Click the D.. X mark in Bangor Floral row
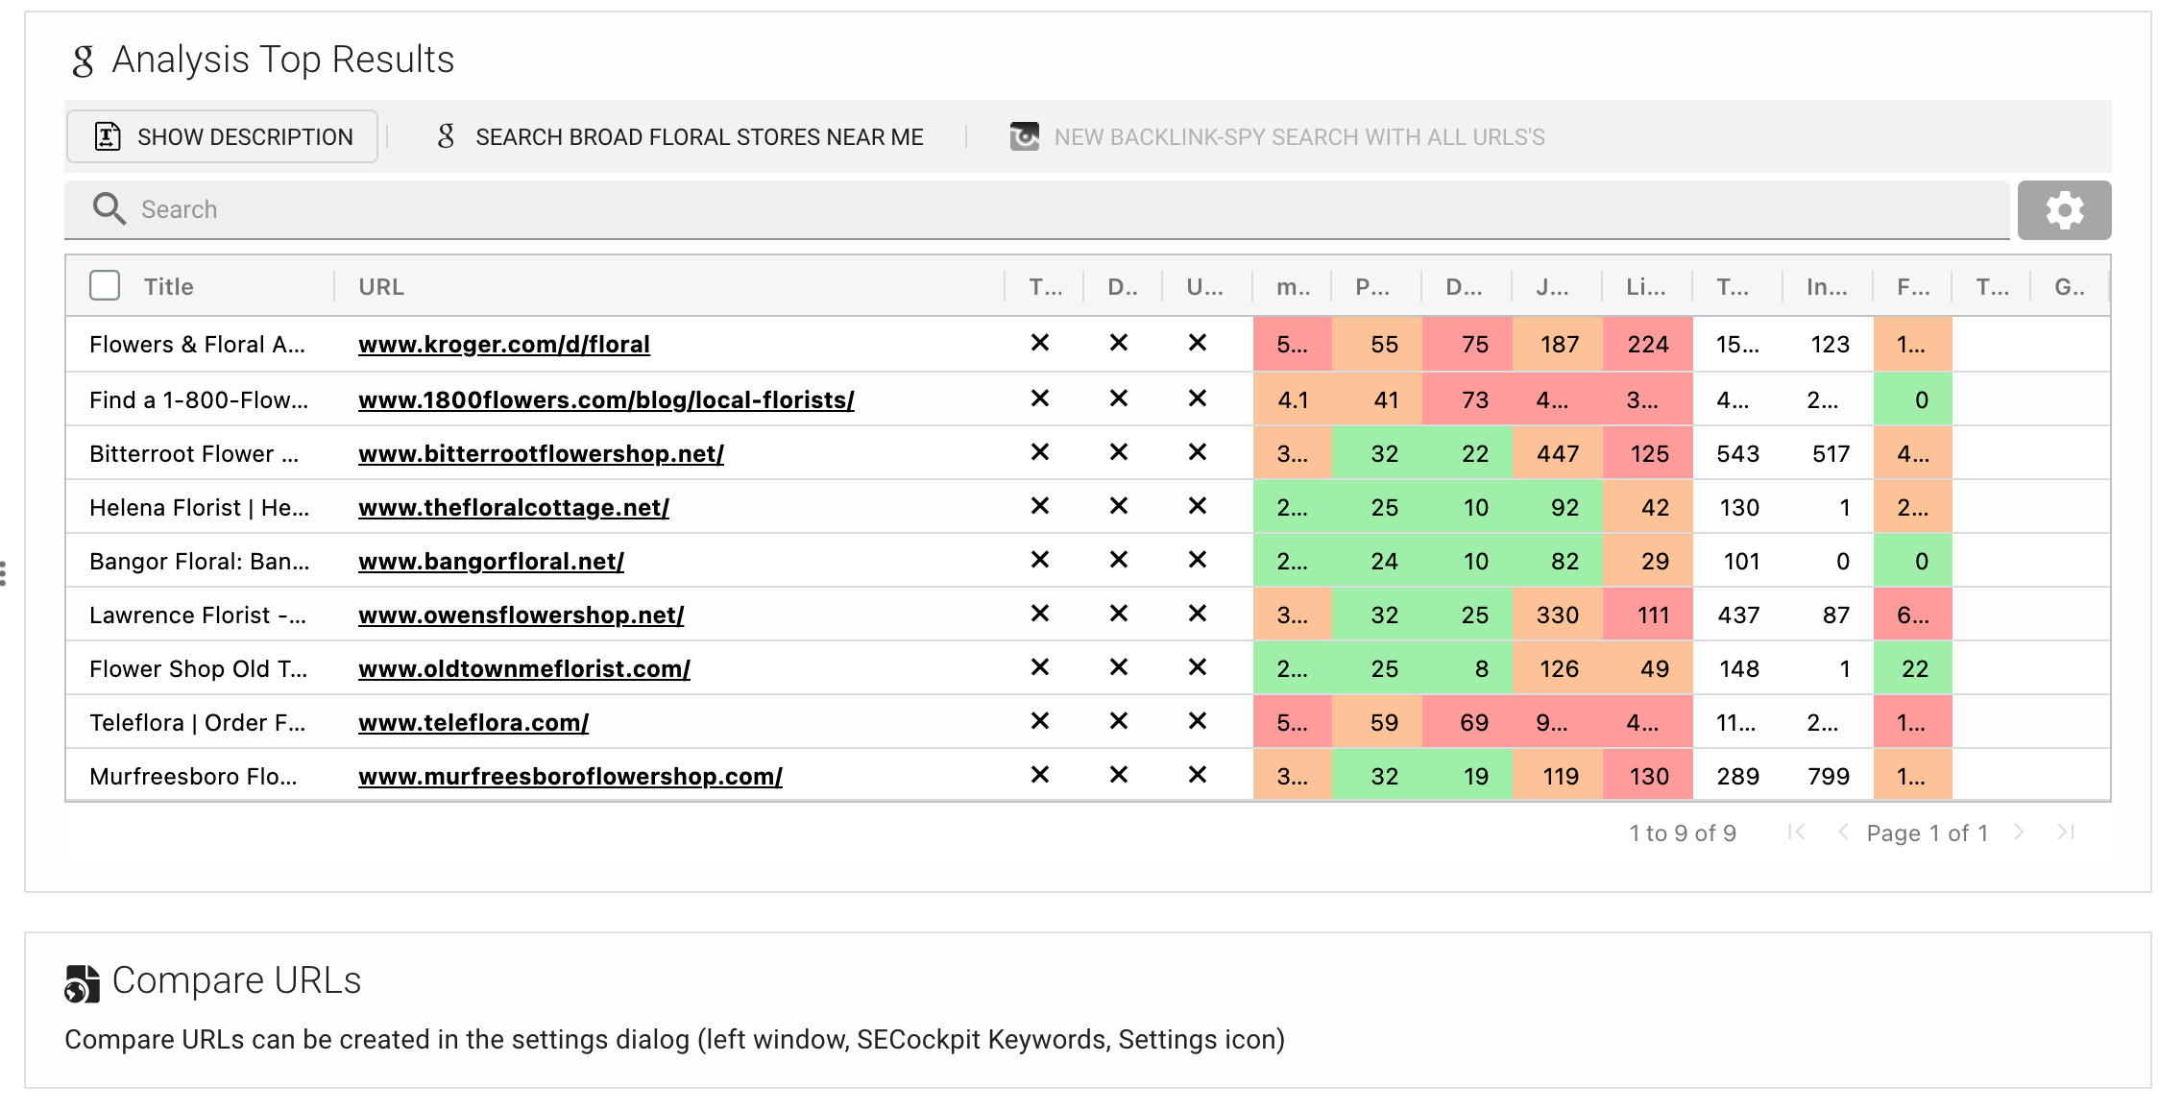2183x1110 pixels. [1118, 560]
